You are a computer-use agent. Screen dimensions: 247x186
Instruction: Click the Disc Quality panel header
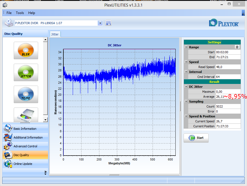pyautogui.click(x=25, y=34)
